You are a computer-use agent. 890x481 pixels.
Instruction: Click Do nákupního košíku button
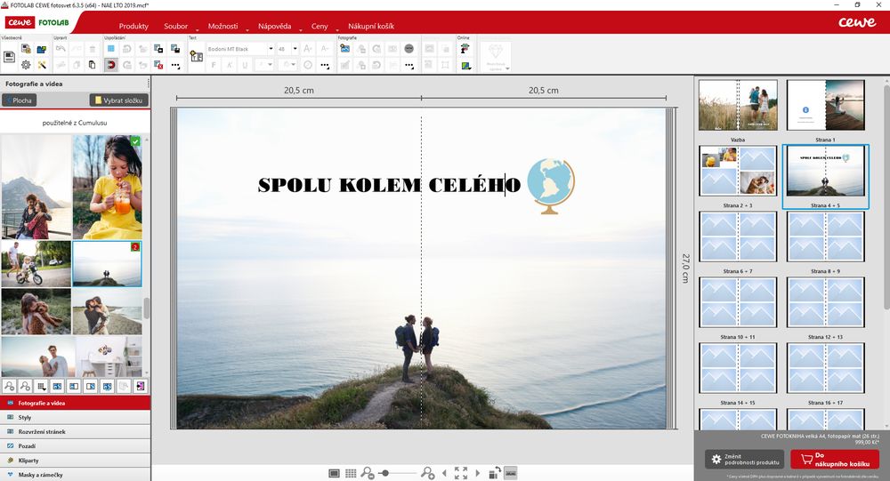pos(835,459)
